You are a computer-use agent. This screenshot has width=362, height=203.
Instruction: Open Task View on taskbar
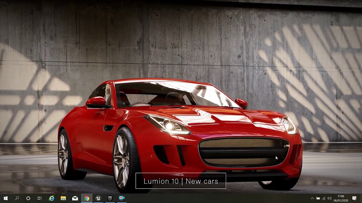[40, 198]
